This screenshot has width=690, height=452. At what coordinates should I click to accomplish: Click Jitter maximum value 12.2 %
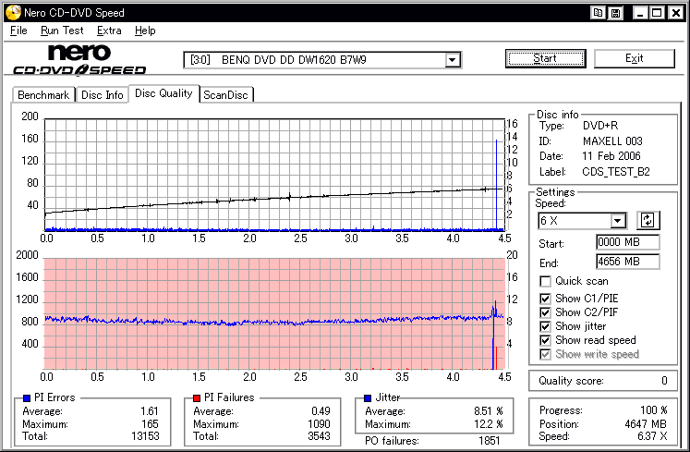point(488,424)
